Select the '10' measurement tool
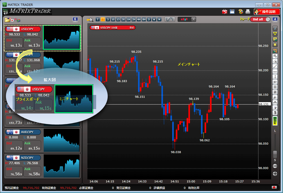 pos(275,102)
